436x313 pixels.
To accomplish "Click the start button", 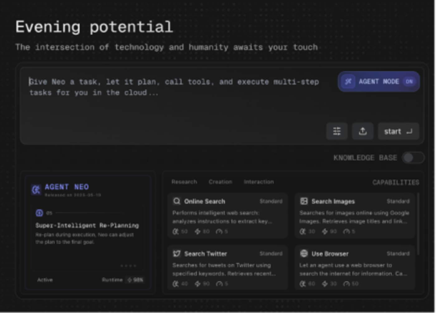I will click(x=398, y=131).
